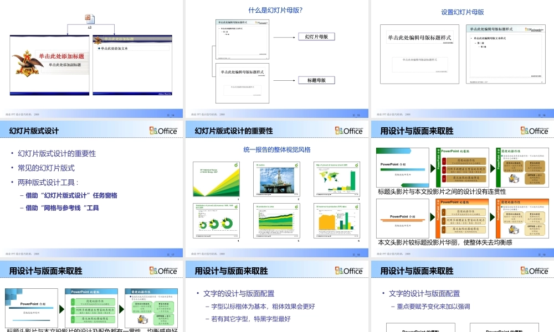
Task: Click the sub-bullet 借助"幻灯片版式设计"任务窗格
Action: point(71,195)
